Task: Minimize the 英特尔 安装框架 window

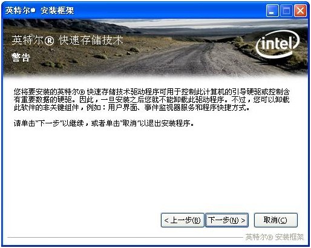Action: pos(272,11)
